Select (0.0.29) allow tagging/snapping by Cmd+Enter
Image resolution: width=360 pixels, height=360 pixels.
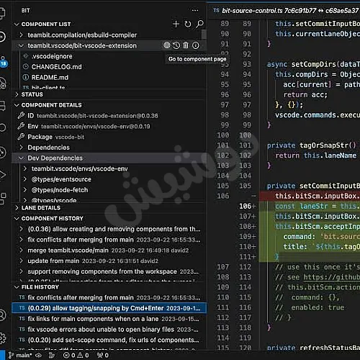click(109, 308)
